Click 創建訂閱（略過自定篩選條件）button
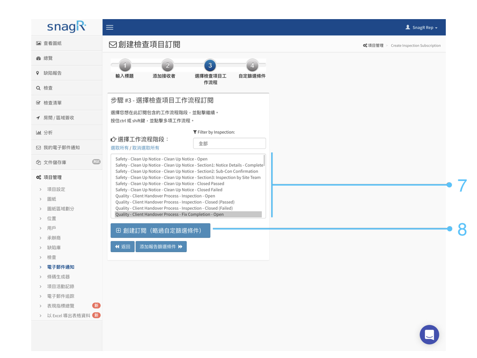 (x=160, y=230)
